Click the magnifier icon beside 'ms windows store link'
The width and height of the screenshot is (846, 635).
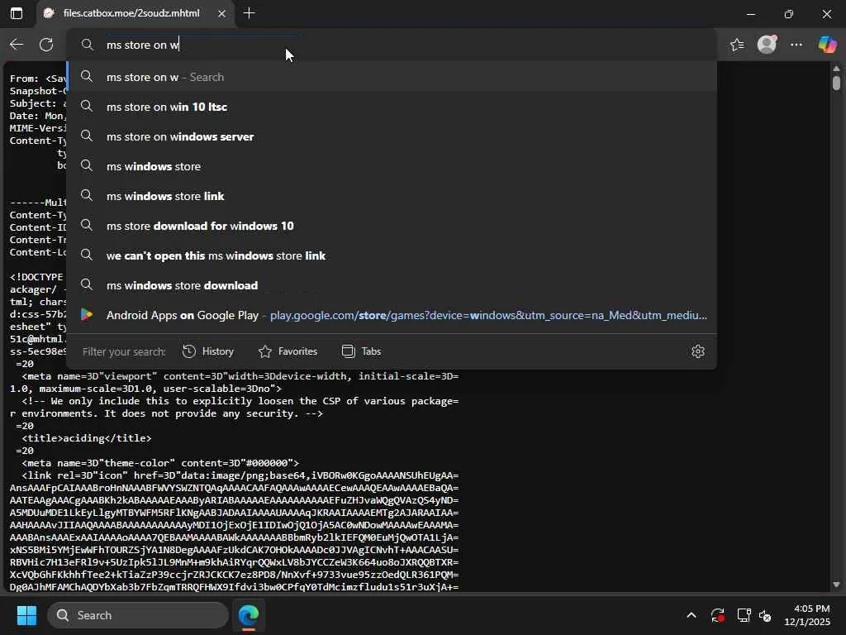pos(86,195)
